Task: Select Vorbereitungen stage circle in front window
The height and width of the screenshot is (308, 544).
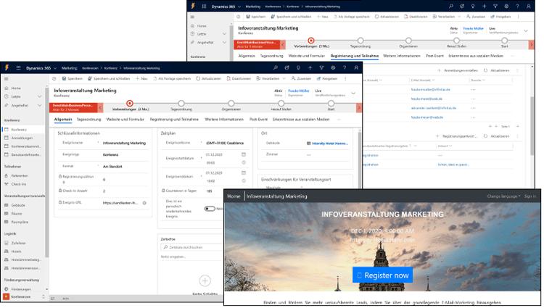Action: [x=130, y=103]
